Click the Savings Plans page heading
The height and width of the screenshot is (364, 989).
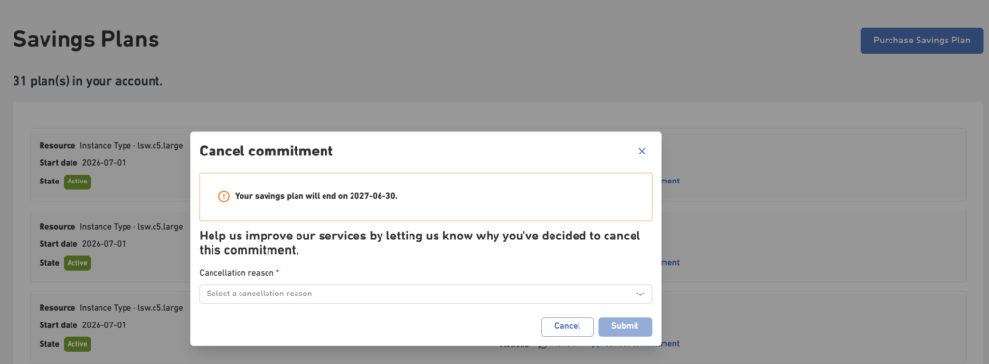(x=86, y=40)
